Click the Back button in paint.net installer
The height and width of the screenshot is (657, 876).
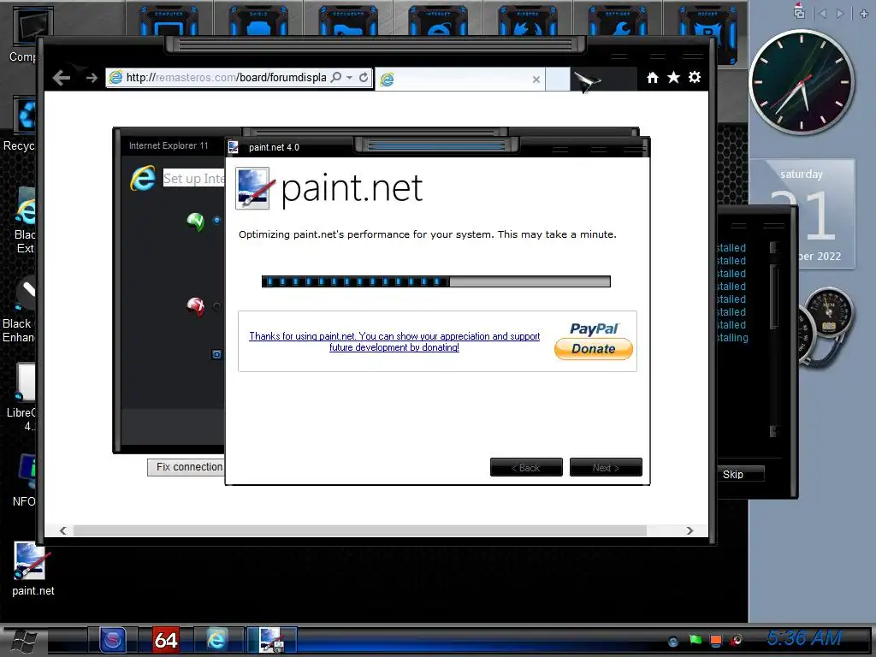point(526,468)
